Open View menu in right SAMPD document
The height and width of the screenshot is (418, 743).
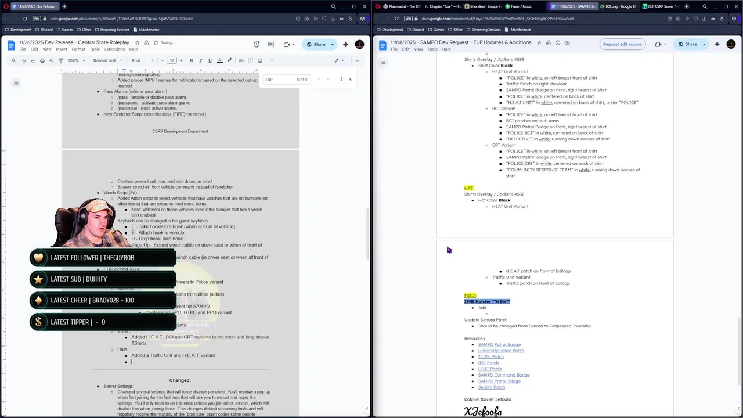coord(419,49)
